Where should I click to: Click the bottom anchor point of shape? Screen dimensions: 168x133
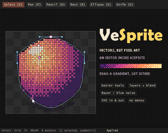point(51,107)
